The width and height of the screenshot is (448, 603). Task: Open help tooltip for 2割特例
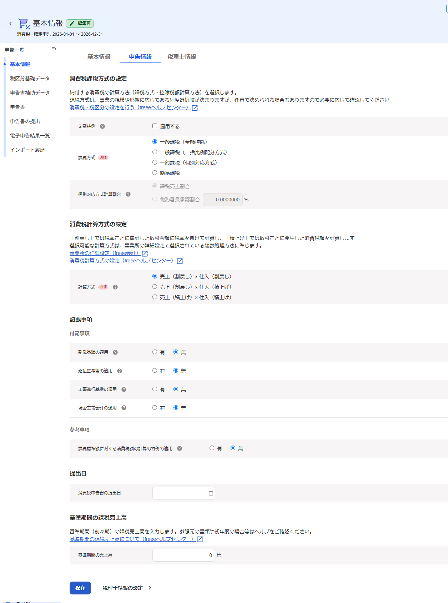click(x=102, y=126)
